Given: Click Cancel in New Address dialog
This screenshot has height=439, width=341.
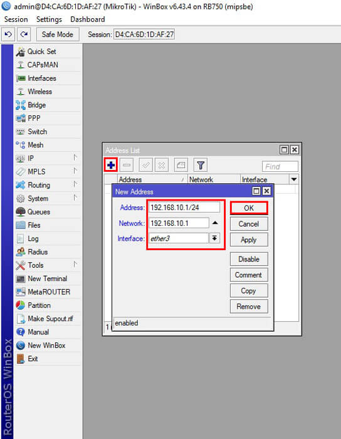Looking at the screenshot, I should 249,224.
